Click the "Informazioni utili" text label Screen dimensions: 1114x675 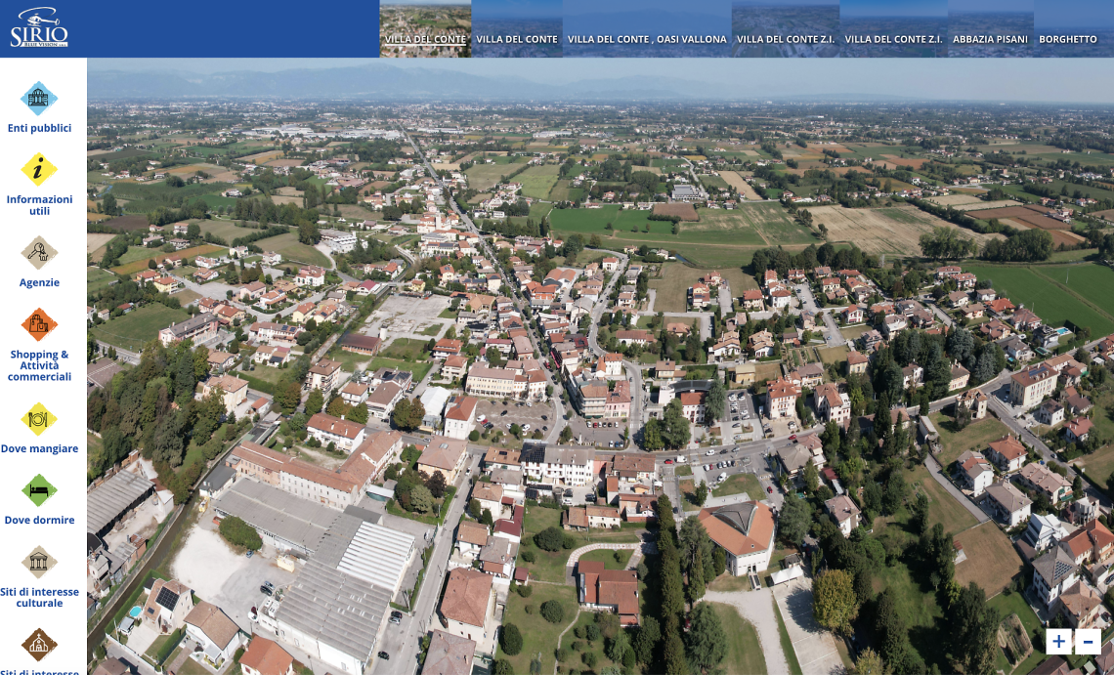click(39, 205)
